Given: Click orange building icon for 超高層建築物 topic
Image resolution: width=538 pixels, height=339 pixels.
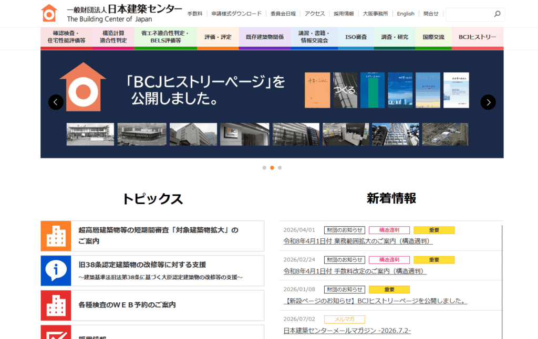Looking at the screenshot, I should pos(56,236).
